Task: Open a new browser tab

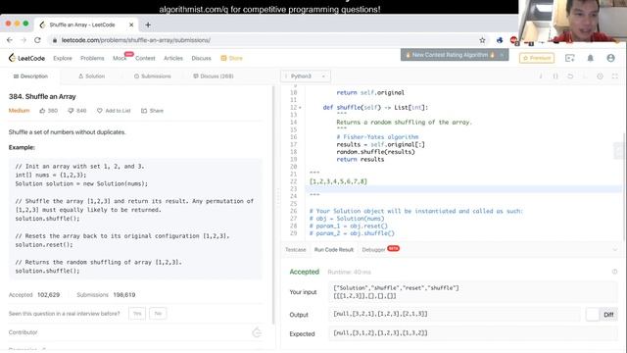Action: (x=148, y=25)
